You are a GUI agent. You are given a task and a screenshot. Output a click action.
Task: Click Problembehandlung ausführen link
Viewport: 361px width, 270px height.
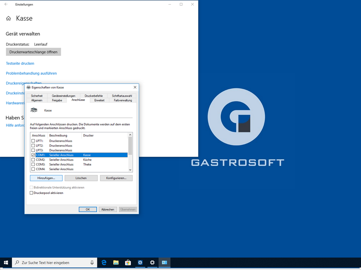pos(31,73)
